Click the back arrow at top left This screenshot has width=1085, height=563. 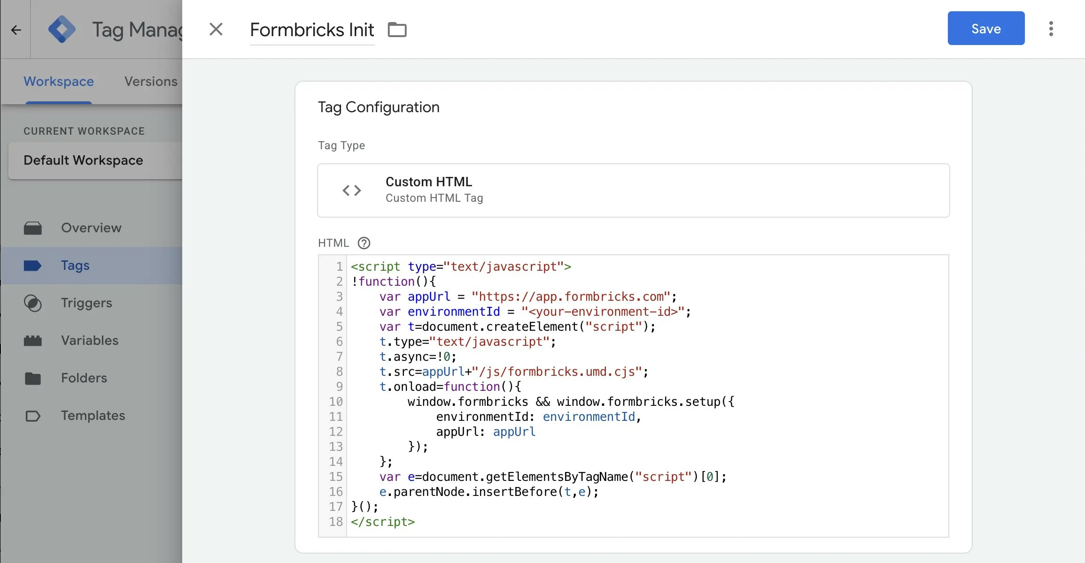[x=16, y=30]
